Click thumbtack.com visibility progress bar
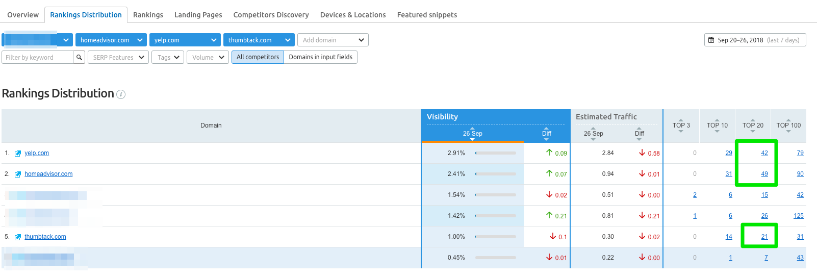Viewport: 817px width, 278px height. (x=496, y=237)
